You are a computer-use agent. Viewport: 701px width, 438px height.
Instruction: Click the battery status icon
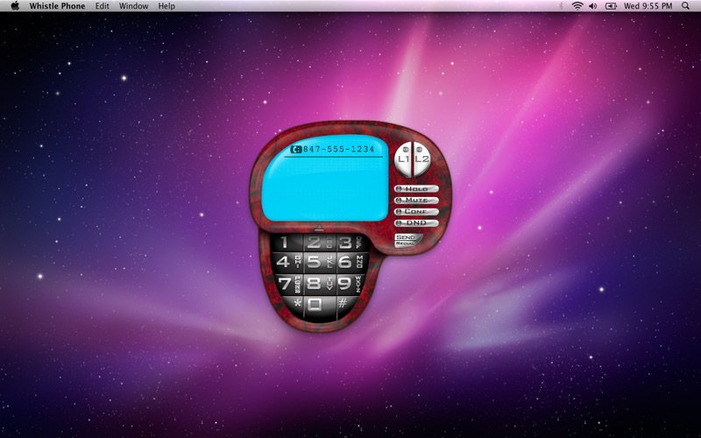611,6
